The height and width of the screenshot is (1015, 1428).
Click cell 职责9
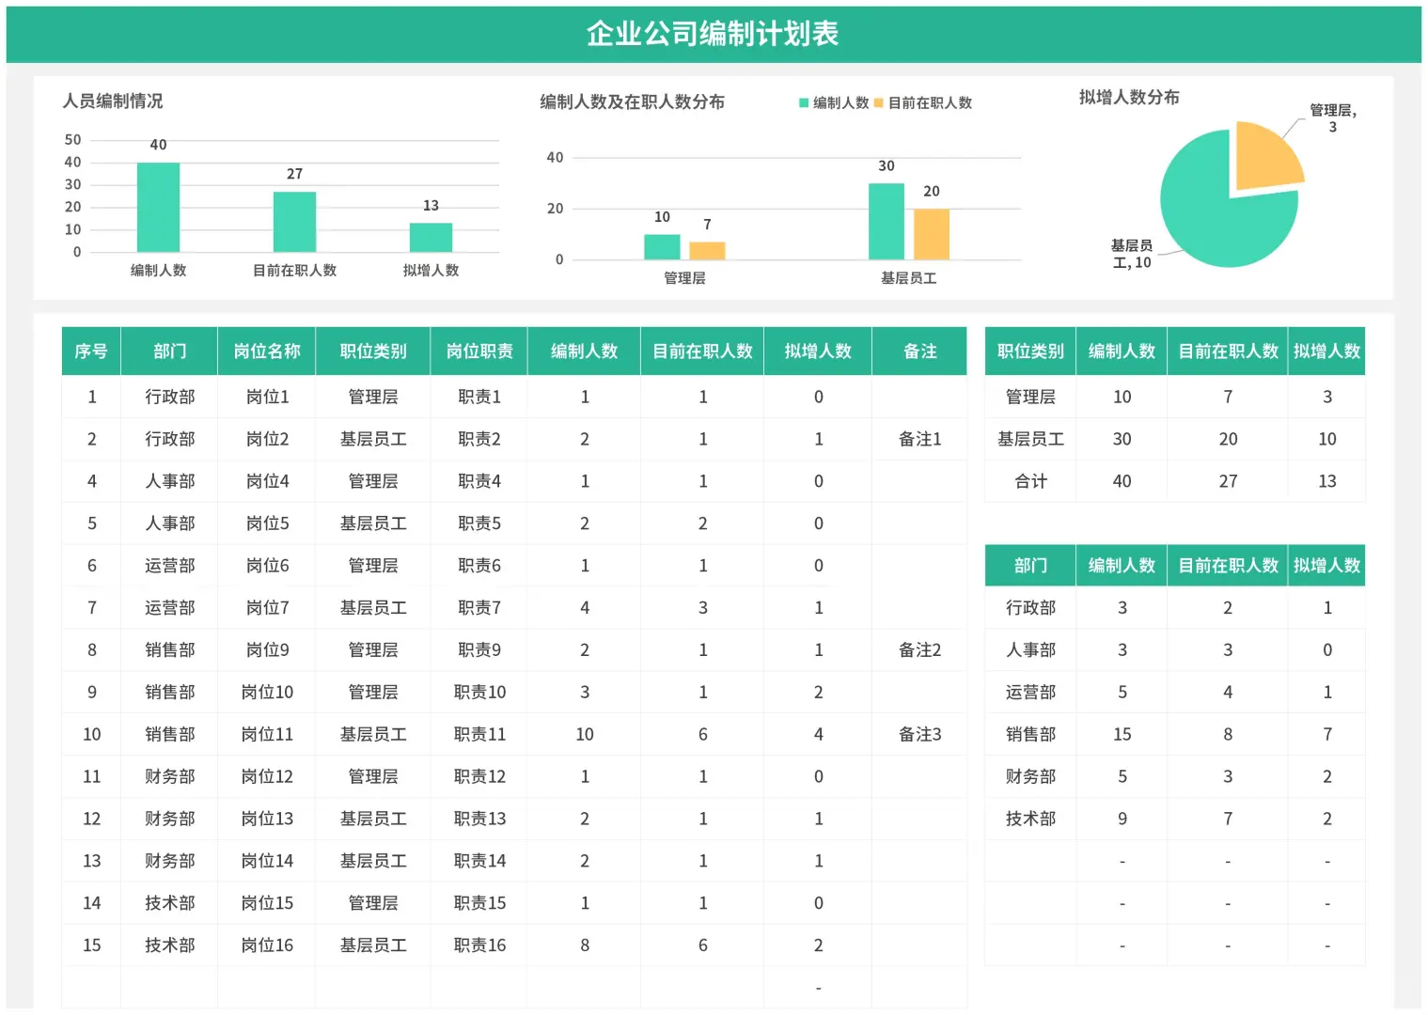click(x=479, y=649)
